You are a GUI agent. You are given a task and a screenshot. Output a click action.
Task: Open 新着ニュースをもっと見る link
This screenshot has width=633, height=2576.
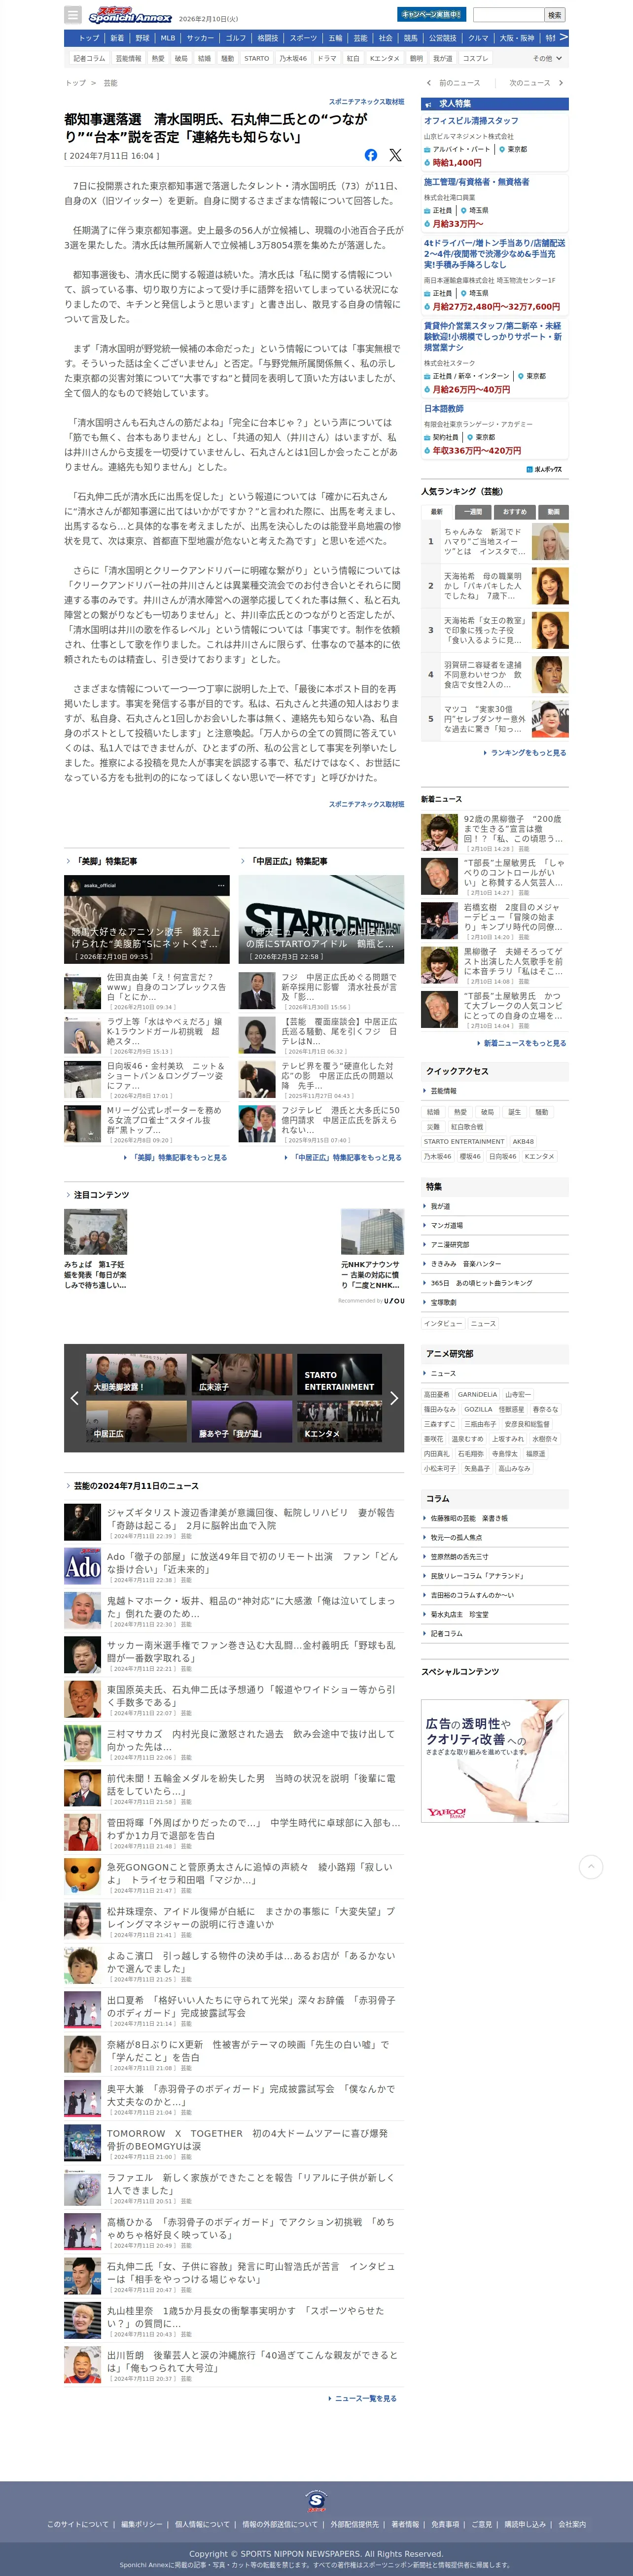[x=525, y=1043]
